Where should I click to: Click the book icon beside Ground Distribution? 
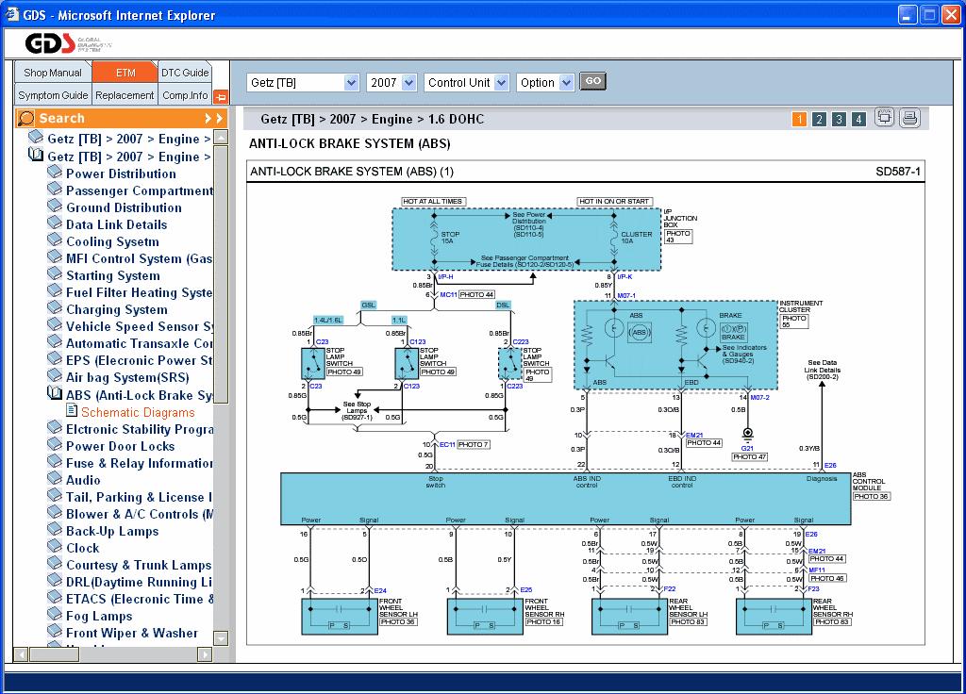point(55,207)
